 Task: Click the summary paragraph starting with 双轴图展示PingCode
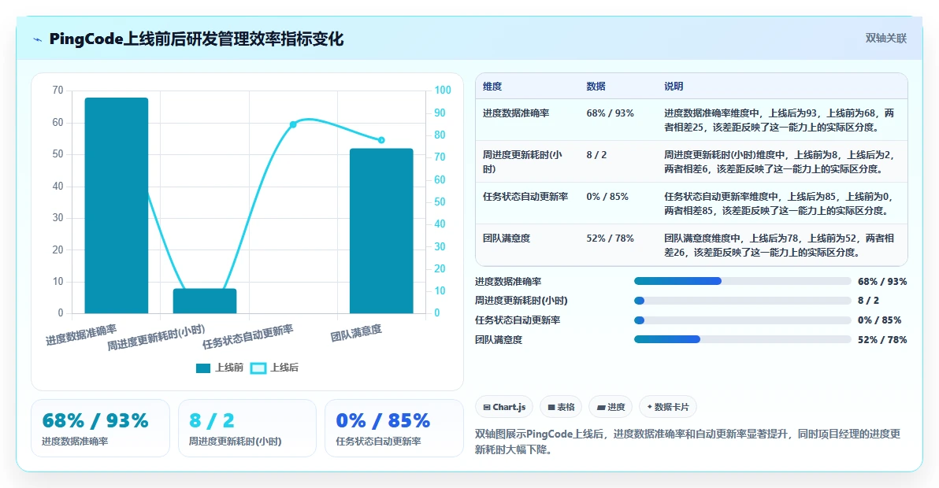(688, 442)
